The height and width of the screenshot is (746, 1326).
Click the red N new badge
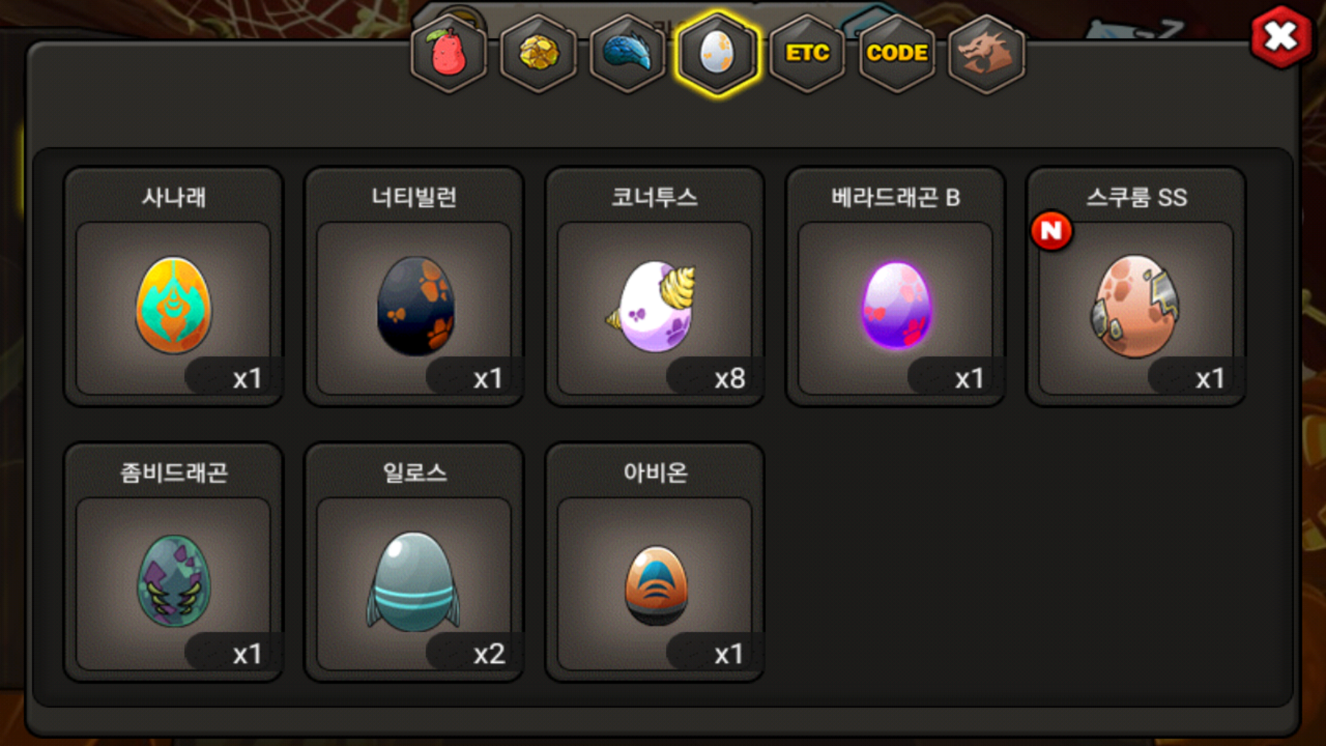(x=1051, y=231)
